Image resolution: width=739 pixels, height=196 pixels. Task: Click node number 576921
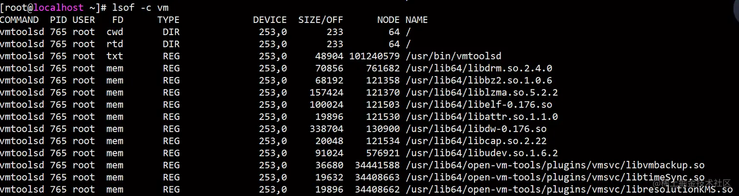coord(383,153)
